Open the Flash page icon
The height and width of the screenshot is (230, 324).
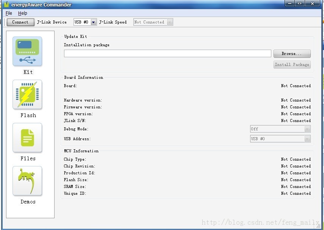click(x=27, y=94)
